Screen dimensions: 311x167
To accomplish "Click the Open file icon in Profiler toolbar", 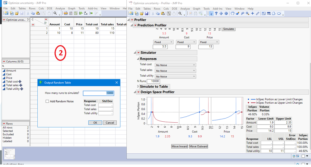I will pyautogui.click(x=142, y=13).
